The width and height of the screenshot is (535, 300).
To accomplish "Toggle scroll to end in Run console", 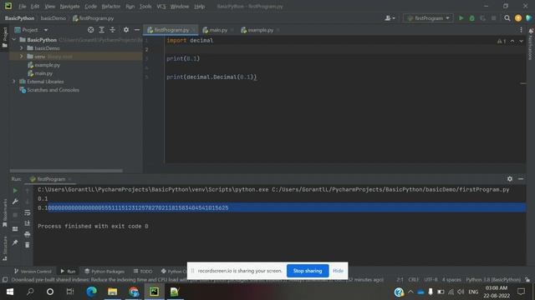I will click(x=28, y=223).
